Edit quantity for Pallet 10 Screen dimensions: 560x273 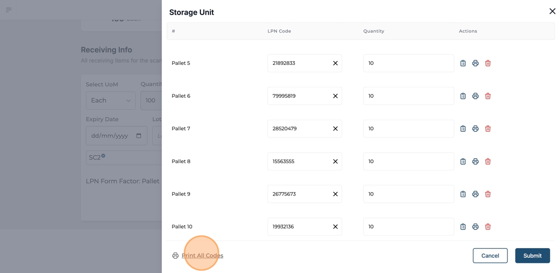[408, 227]
